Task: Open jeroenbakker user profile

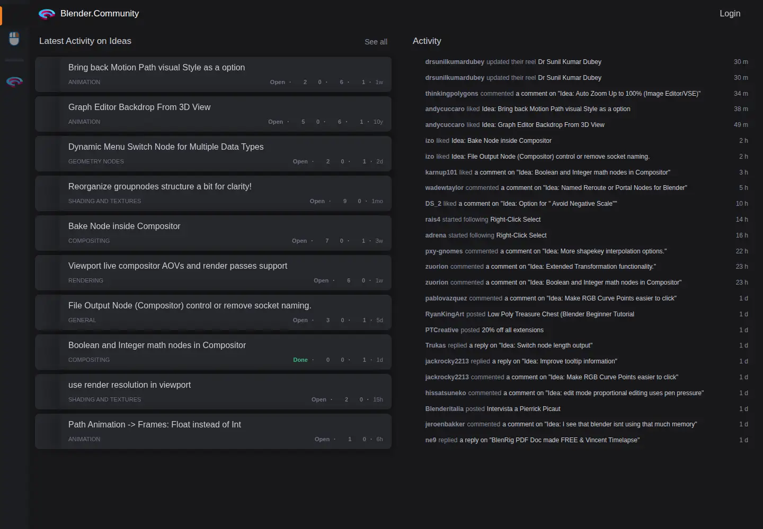Action: pos(445,424)
